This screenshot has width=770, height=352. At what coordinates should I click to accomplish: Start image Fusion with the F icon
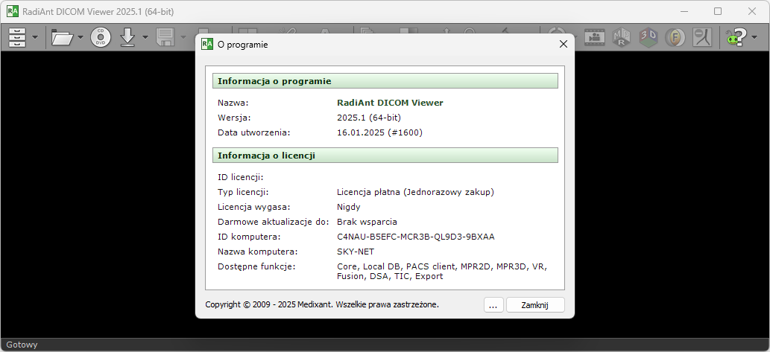pos(675,36)
